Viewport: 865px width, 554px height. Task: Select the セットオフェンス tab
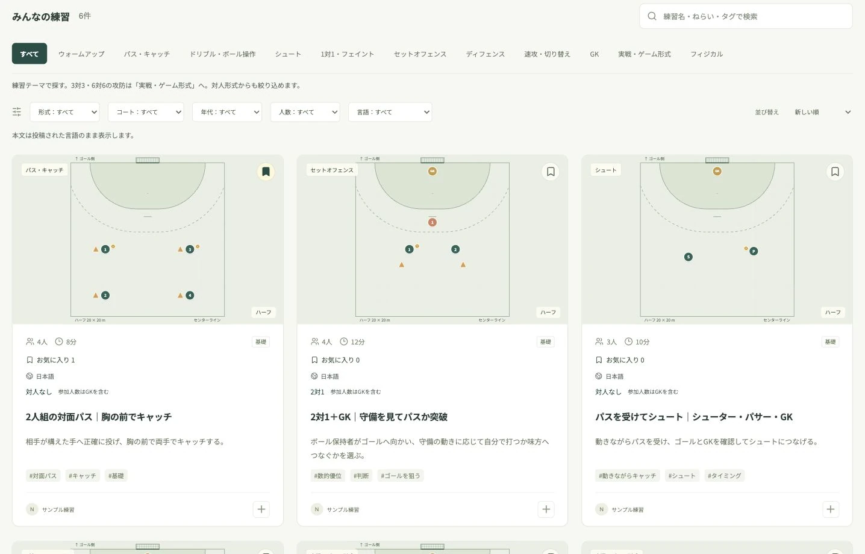420,54
